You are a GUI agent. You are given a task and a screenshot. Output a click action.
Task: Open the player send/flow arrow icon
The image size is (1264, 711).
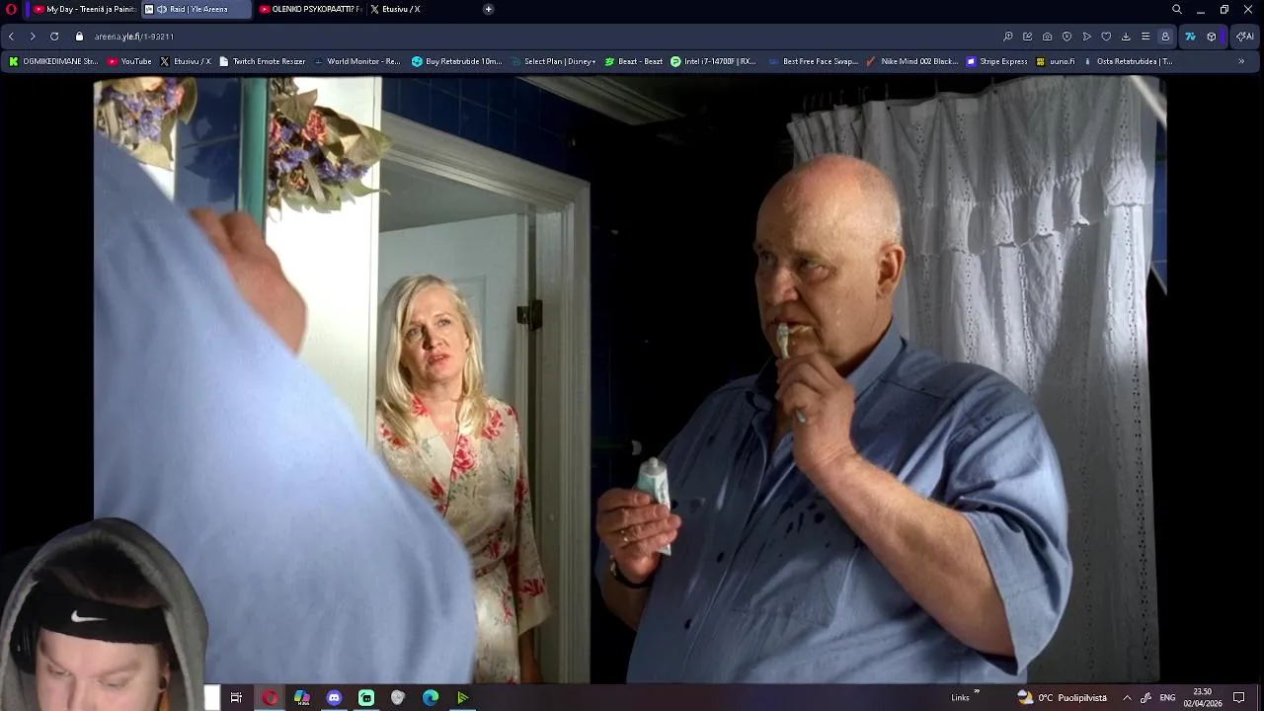pyautogui.click(x=1086, y=37)
